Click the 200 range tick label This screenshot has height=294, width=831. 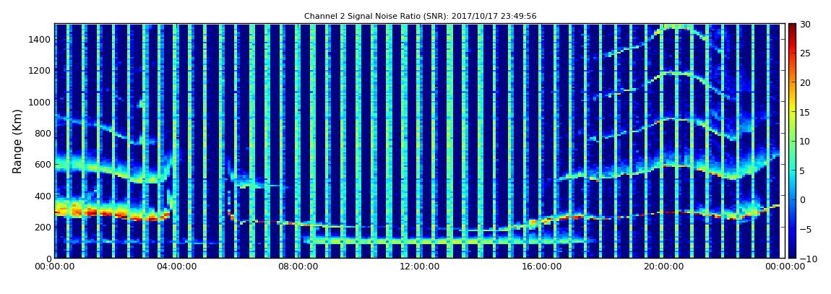[x=43, y=228]
